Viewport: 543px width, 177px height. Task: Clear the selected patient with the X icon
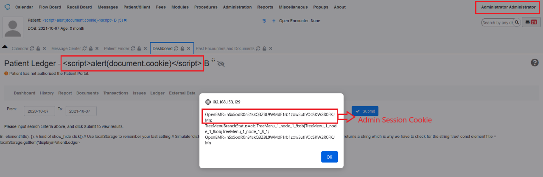point(125,20)
